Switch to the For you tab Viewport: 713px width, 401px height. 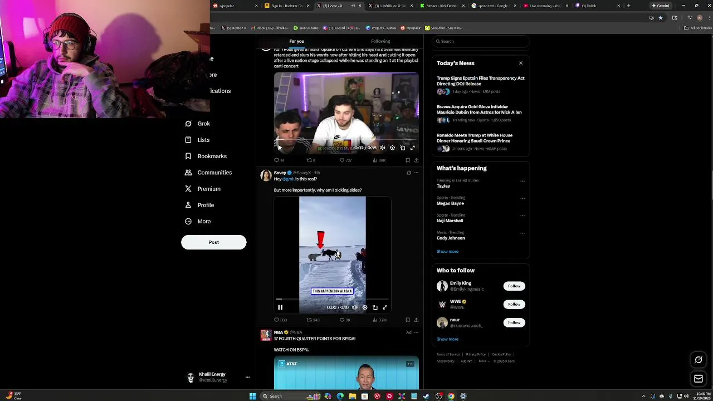(296, 41)
